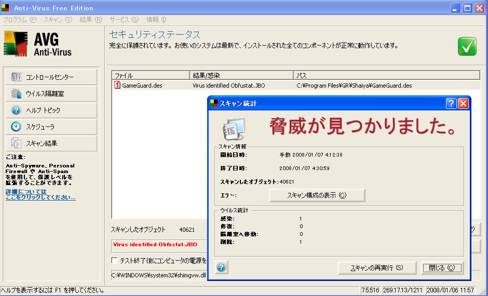Click the AVG Anti-Virus logo
488x296 pixels.
[38, 44]
